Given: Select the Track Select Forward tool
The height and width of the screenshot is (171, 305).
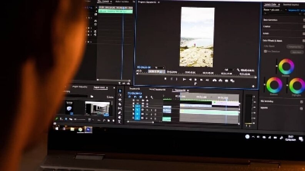Looking at the screenshot, I should [120, 95].
